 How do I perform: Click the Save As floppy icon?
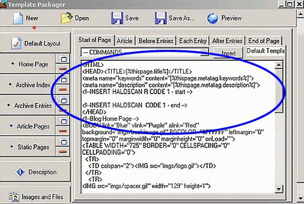[x=160, y=18]
